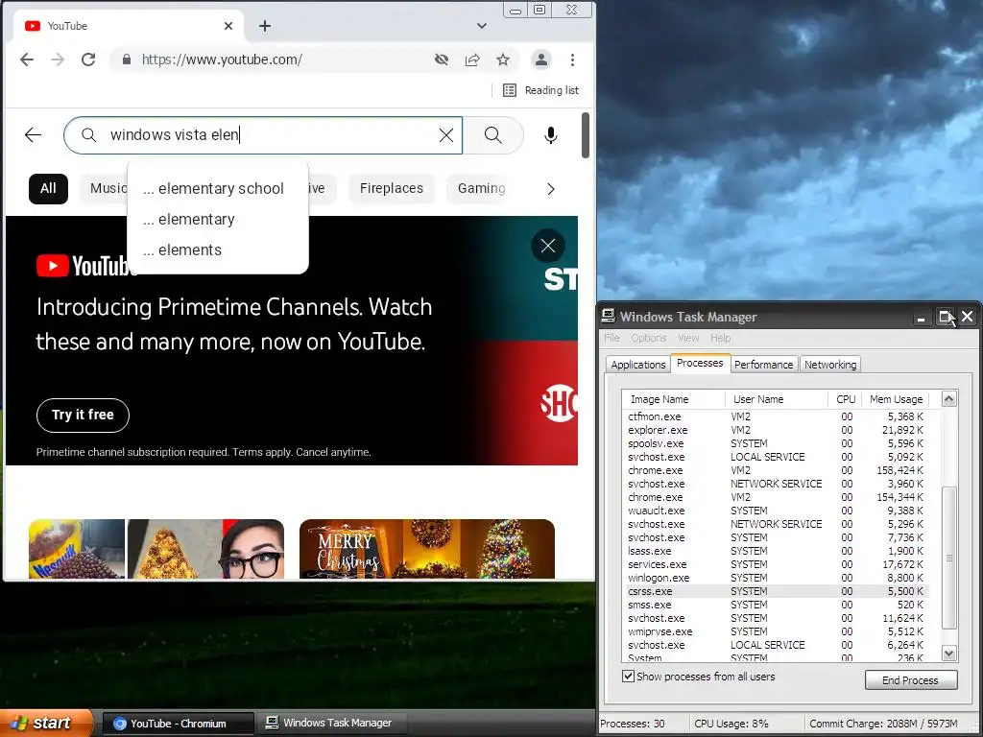Image resolution: width=983 pixels, height=737 pixels.
Task: Select the winlogon.exe process row
Action: click(x=776, y=578)
